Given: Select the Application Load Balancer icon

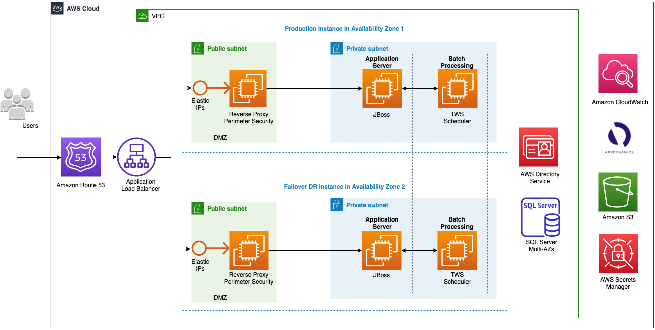Looking at the screenshot, I should tap(137, 157).
